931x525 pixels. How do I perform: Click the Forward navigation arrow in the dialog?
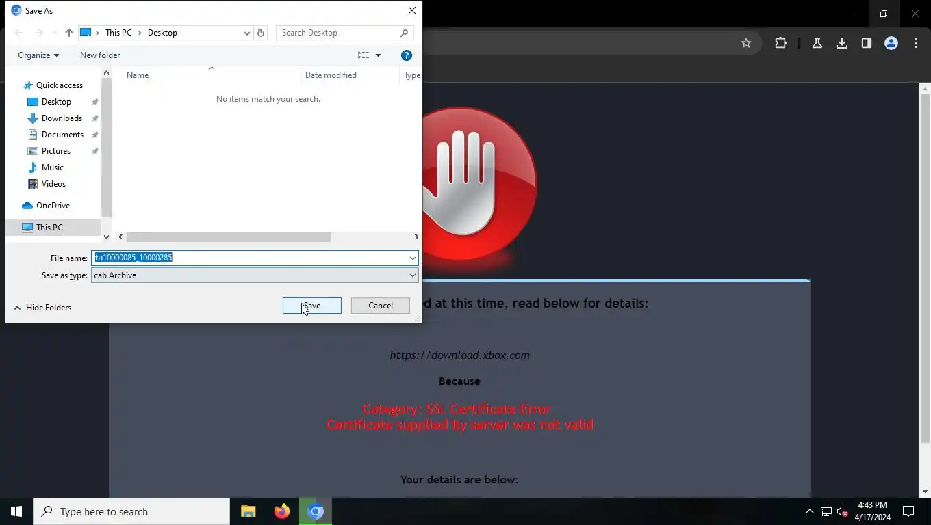click(x=39, y=33)
